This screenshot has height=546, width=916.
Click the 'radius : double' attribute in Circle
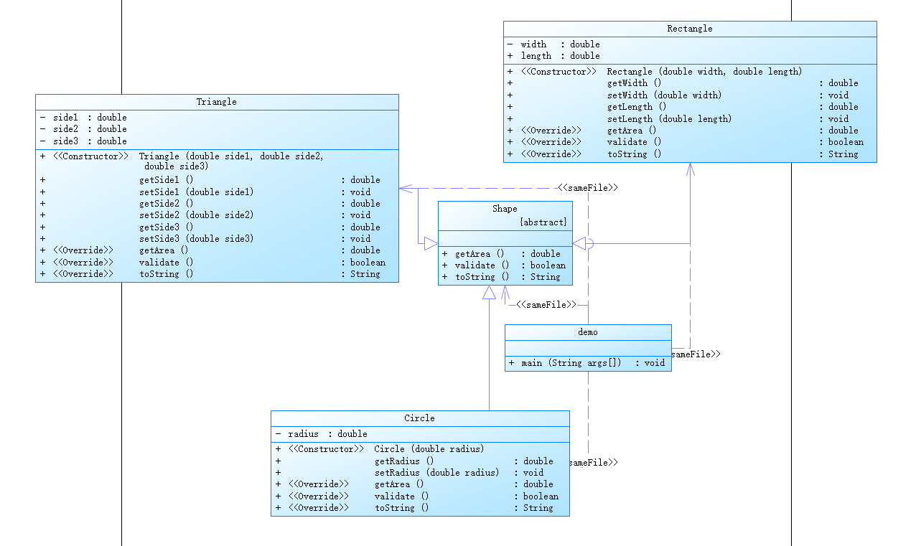(322, 434)
